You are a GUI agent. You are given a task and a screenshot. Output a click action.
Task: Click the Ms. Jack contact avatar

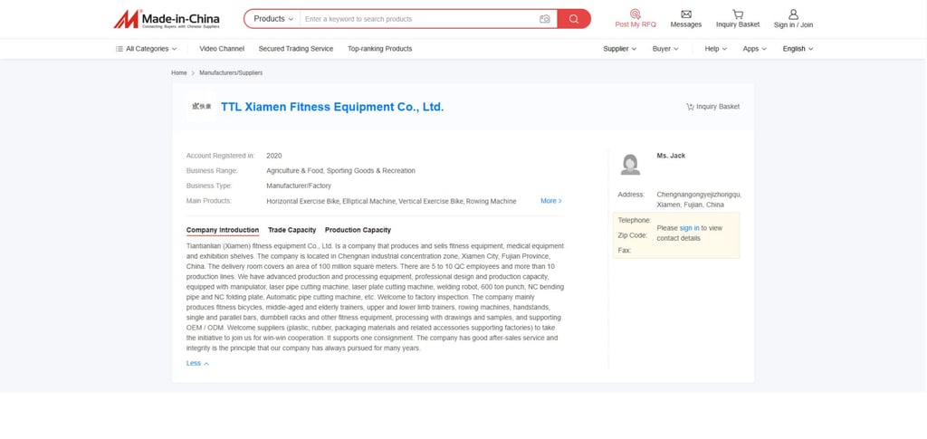[x=630, y=164]
